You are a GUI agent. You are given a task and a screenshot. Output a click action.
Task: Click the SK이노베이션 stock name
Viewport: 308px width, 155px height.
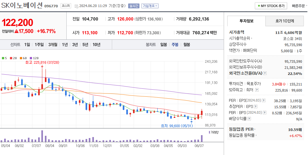[x=22, y=6]
